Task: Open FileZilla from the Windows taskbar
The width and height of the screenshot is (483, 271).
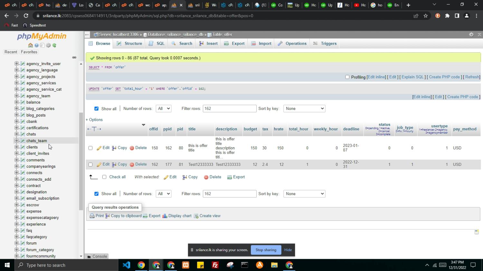Action: click(x=215, y=265)
